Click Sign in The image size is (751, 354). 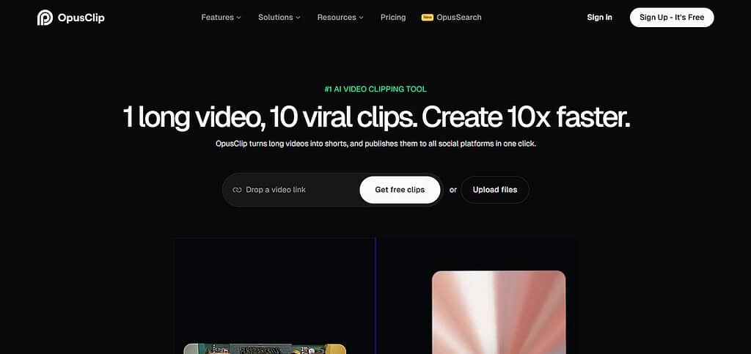(599, 17)
